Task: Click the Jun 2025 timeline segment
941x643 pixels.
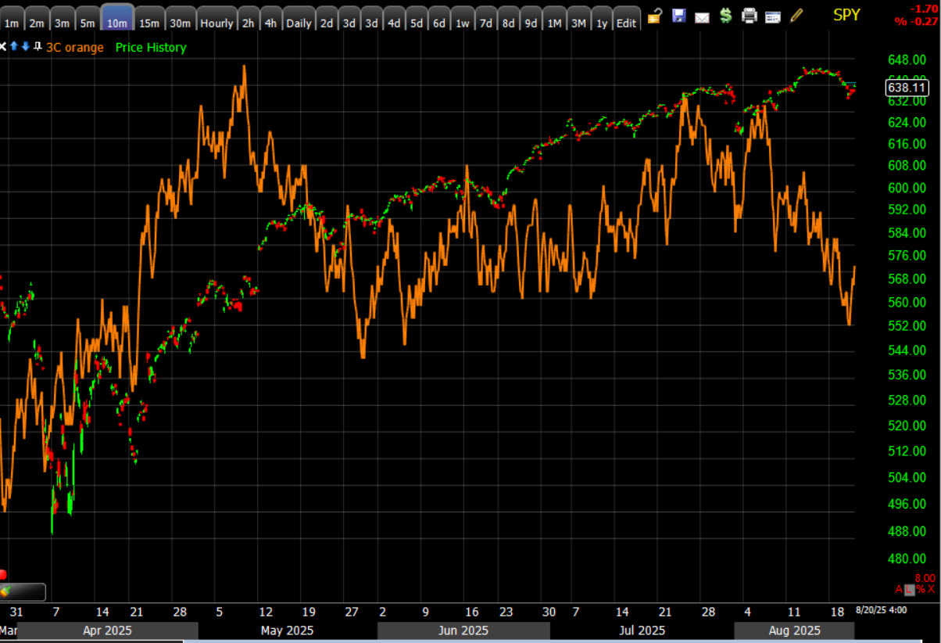Action: pyautogui.click(x=463, y=630)
